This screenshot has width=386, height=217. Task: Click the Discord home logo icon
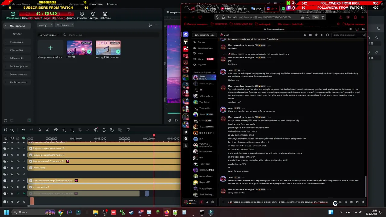click(x=186, y=35)
